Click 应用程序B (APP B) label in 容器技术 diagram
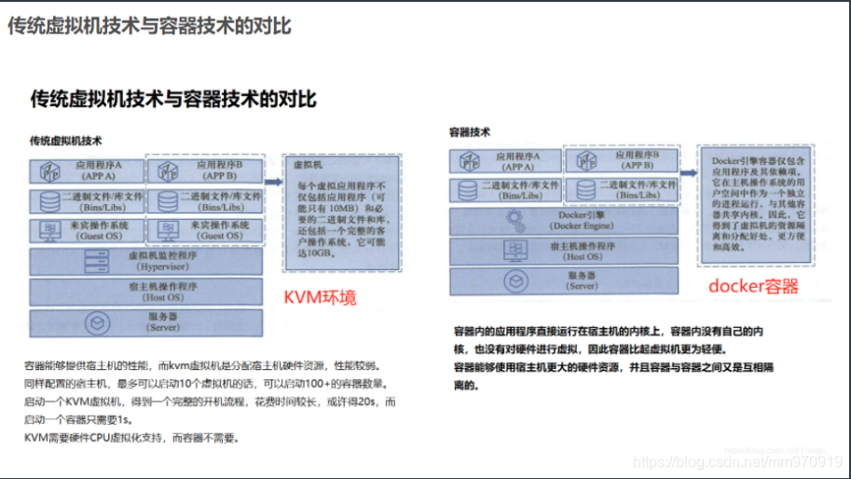 coord(638,160)
